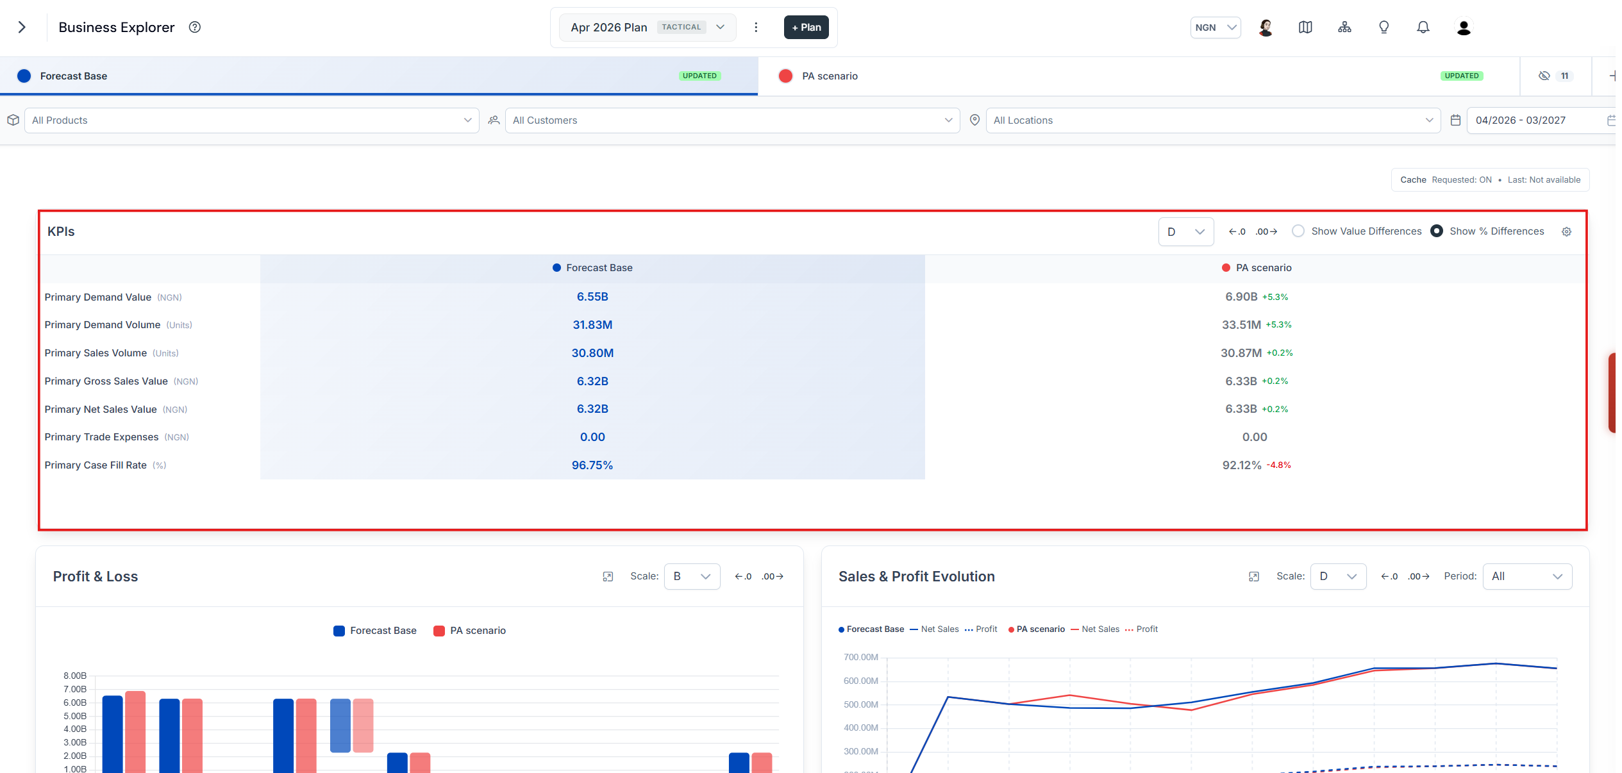Open the NGN currency dropdown
Viewport: 1622px width, 773px height.
pos(1216,27)
